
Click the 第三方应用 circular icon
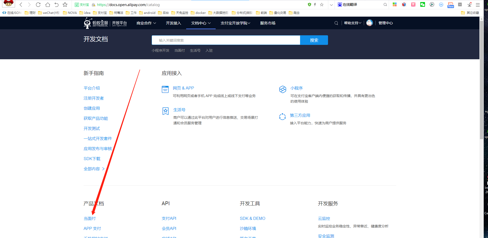(x=282, y=116)
